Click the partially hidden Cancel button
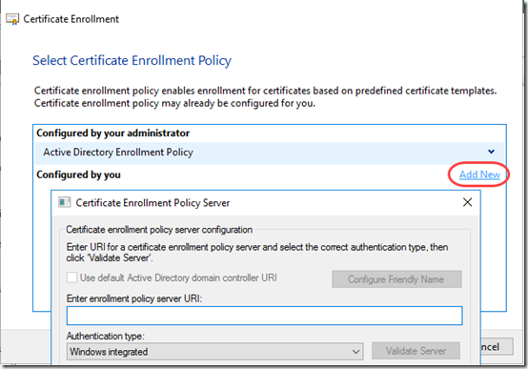The image size is (528, 369). pyautogui.click(x=497, y=347)
